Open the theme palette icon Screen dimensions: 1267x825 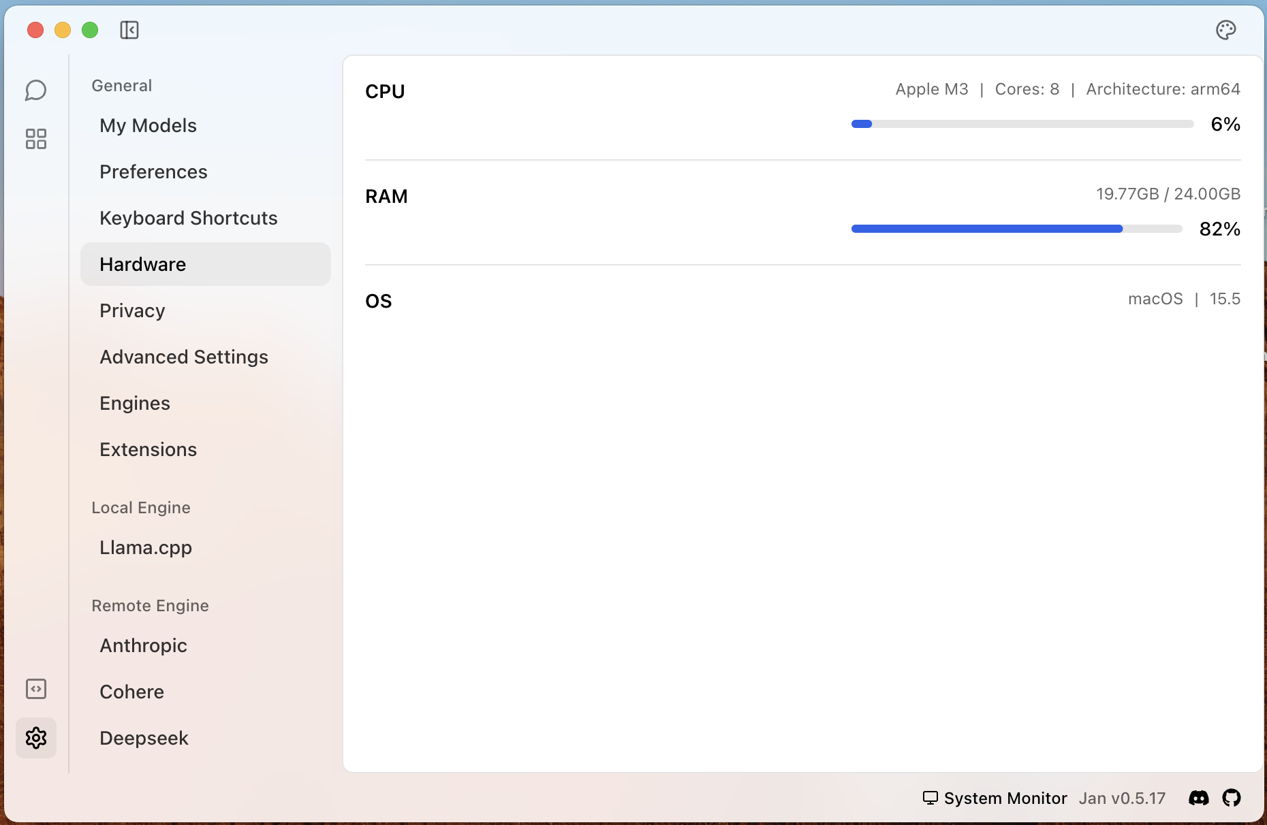tap(1226, 30)
